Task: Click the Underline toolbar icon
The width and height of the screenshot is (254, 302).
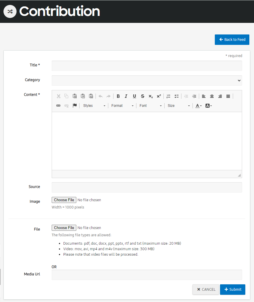Action: [134, 96]
